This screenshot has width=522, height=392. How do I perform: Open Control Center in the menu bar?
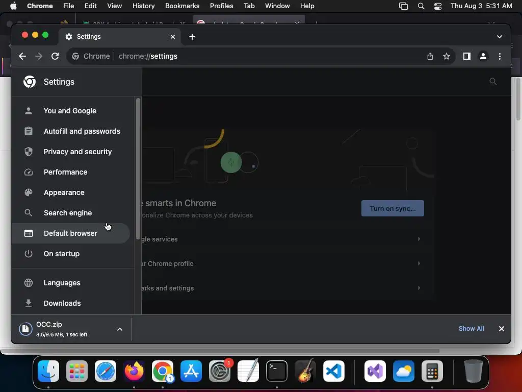coord(438,6)
